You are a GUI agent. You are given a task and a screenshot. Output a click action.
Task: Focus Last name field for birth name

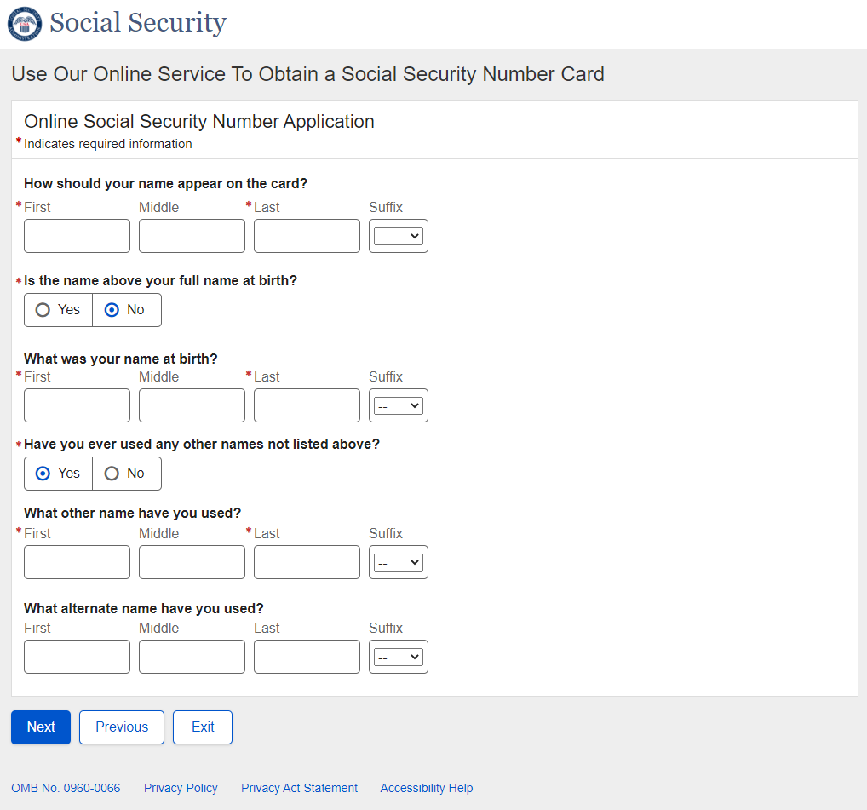(x=307, y=405)
